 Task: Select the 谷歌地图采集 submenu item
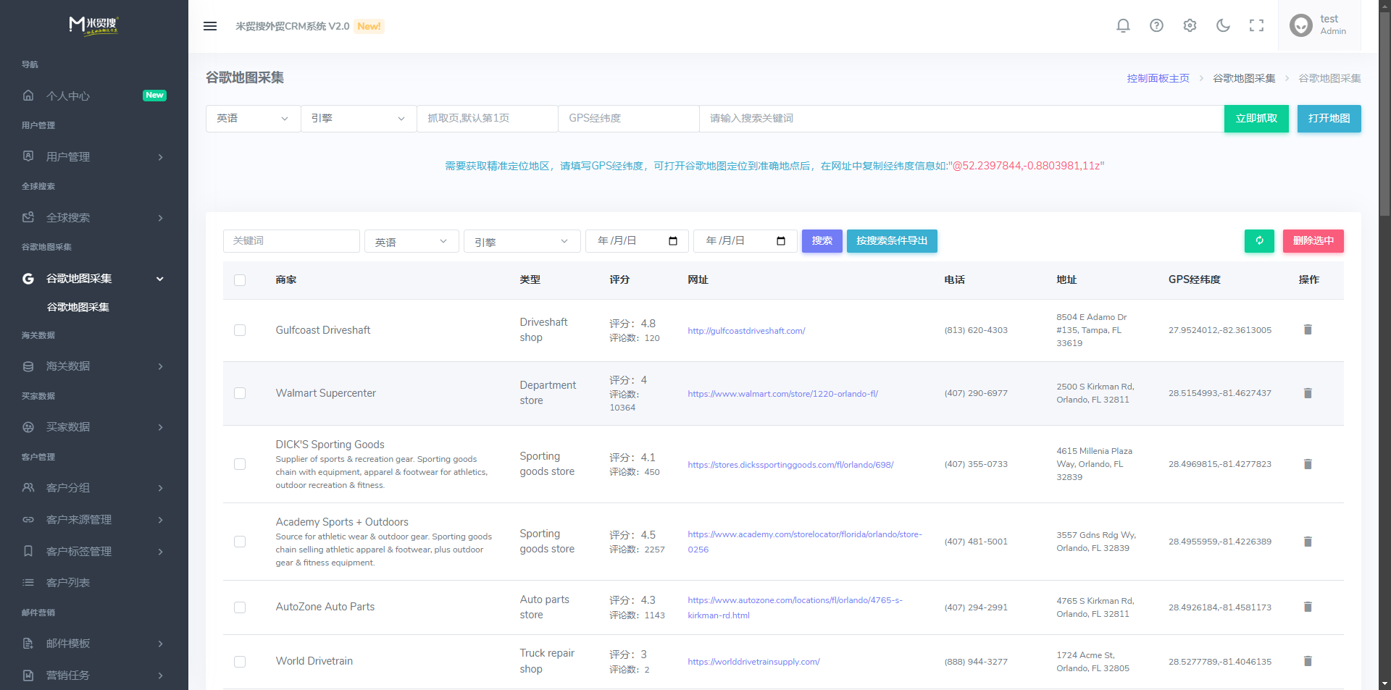tap(78, 307)
